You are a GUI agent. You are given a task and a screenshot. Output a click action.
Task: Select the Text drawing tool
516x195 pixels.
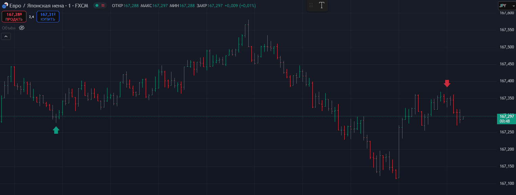322,5
